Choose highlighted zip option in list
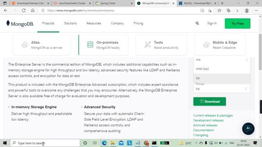Screen dimensions: 262x147 [222, 78]
